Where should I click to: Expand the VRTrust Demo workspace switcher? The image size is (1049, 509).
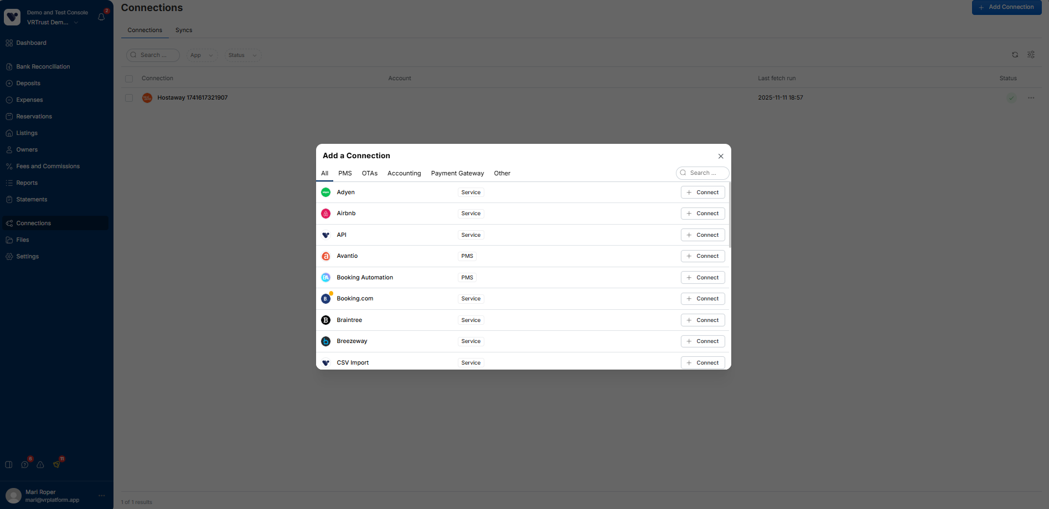tap(53, 23)
